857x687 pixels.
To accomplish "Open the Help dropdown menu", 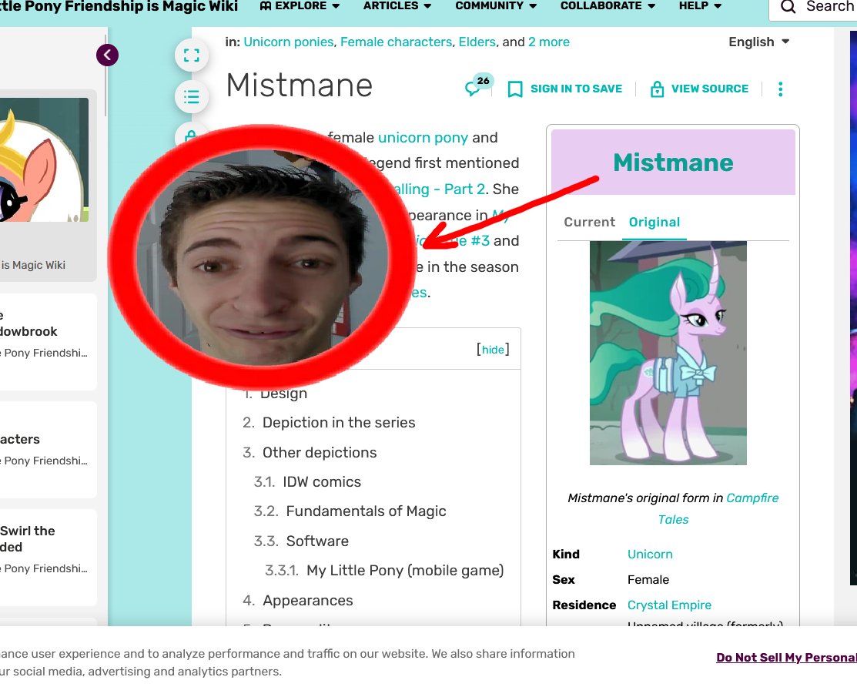I will 700,6.
